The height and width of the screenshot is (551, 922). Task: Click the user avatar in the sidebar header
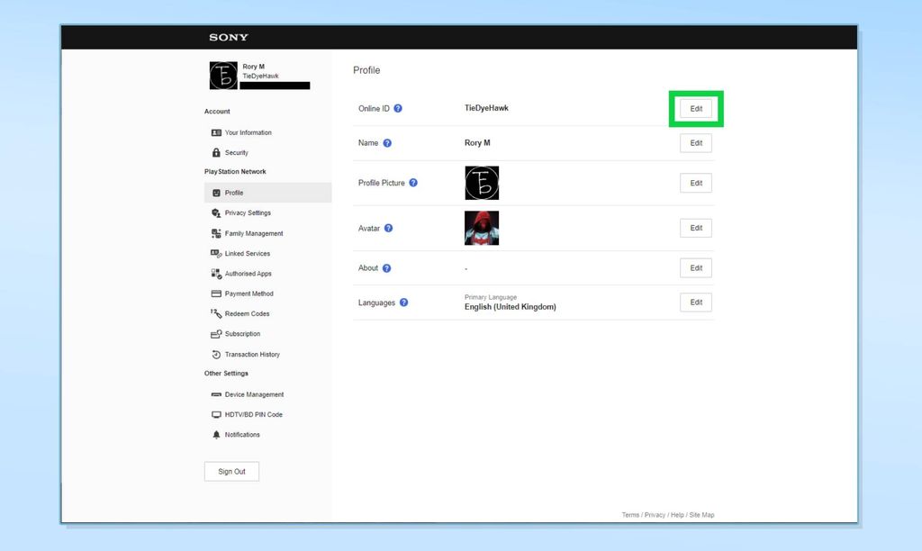[x=223, y=76]
